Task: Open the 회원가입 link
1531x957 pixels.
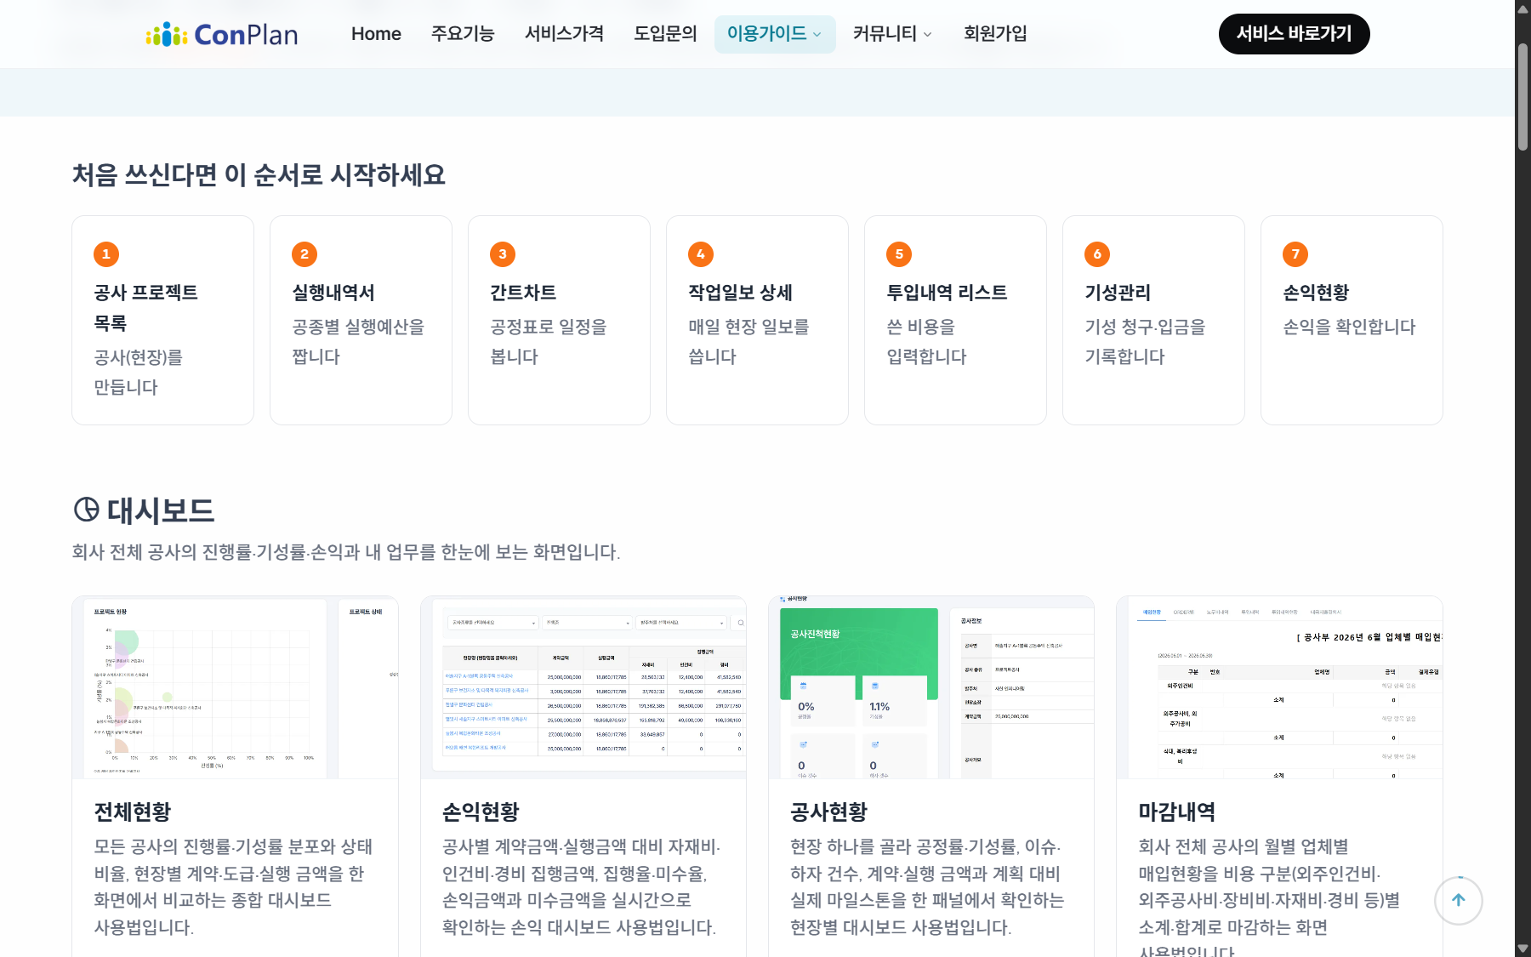Action: point(995,34)
